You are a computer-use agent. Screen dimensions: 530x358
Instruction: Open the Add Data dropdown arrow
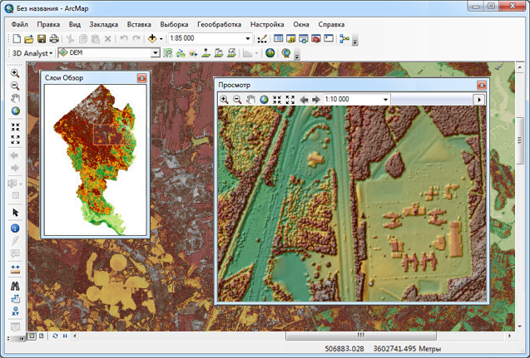click(161, 39)
